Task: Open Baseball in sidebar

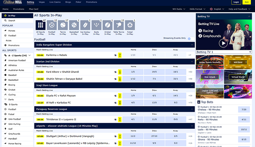Action: pyautogui.click(x=17, y=75)
